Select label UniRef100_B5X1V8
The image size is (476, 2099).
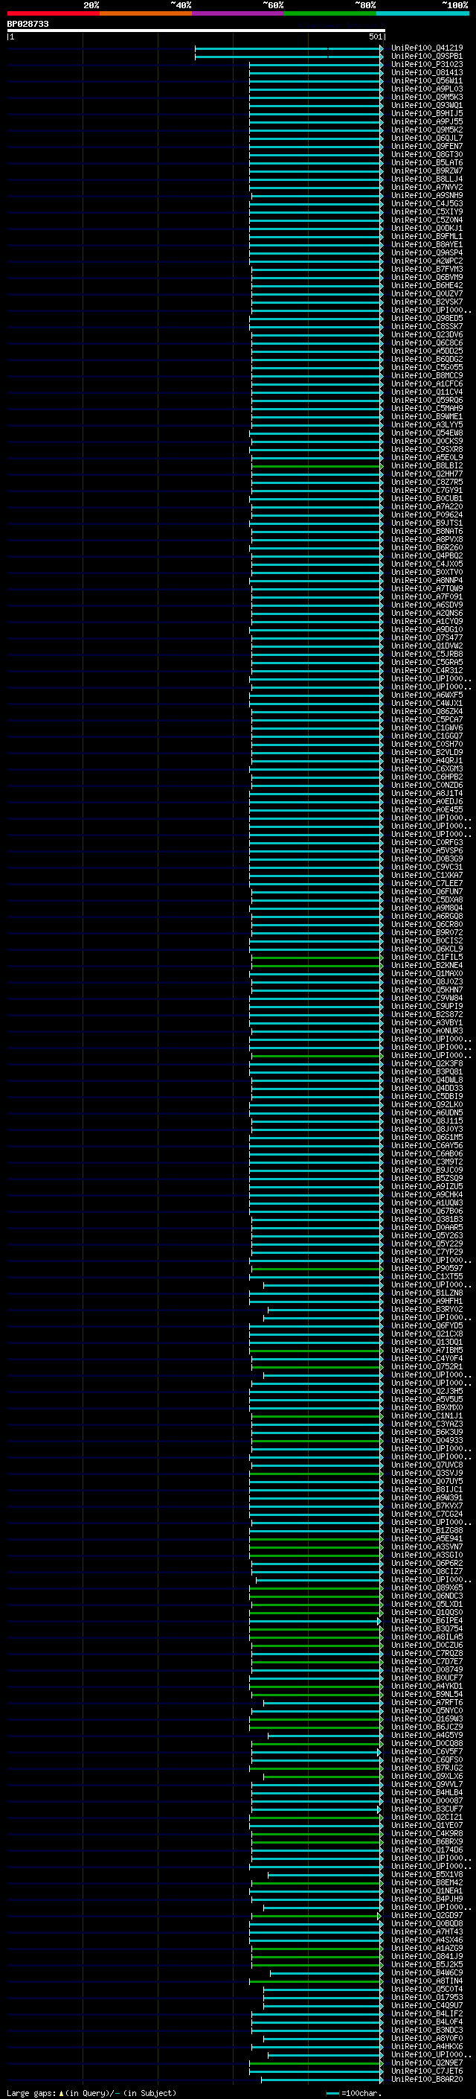[x=427, y=1874]
